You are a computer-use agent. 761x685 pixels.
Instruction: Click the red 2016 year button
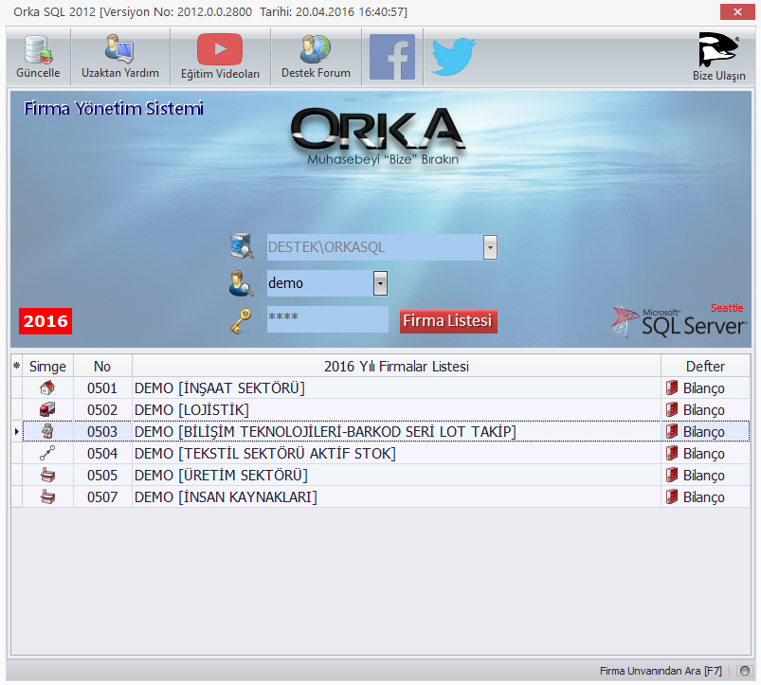click(45, 321)
